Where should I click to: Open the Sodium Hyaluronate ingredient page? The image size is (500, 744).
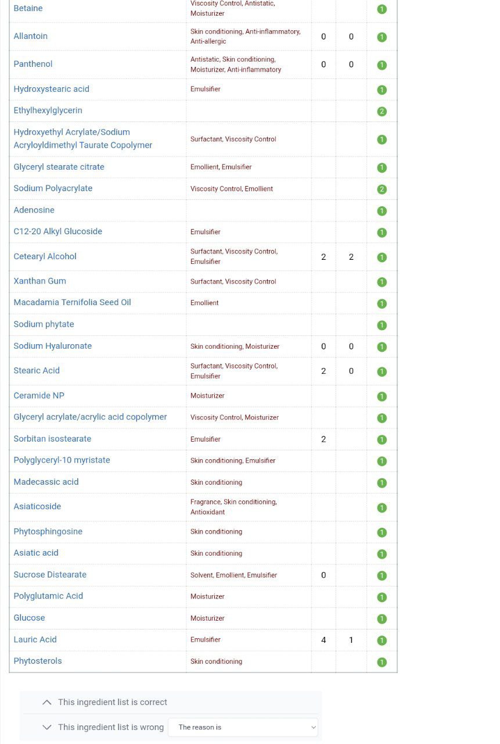point(53,346)
